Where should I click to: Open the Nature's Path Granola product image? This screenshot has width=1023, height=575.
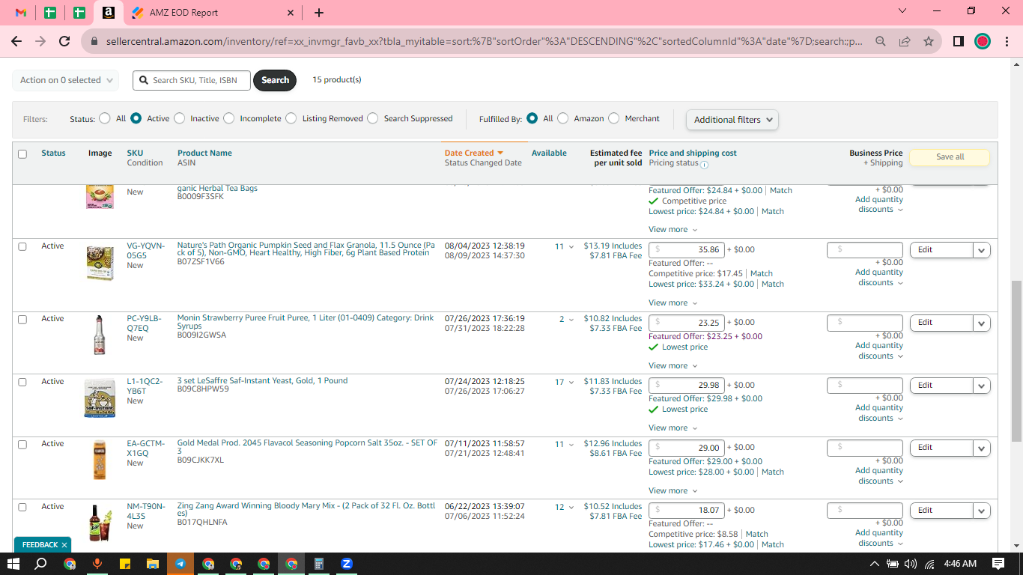tap(100, 263)
